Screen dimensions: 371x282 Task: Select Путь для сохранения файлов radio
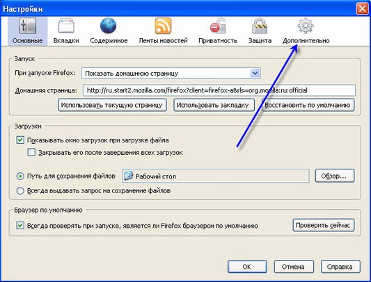tap(20, 176)
